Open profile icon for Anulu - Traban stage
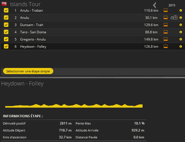185x142 pixels. pos(166,11)
